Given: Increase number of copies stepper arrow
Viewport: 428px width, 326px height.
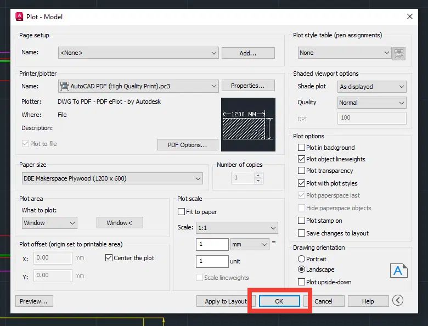Looking at the screenshot, I should 258,175.
